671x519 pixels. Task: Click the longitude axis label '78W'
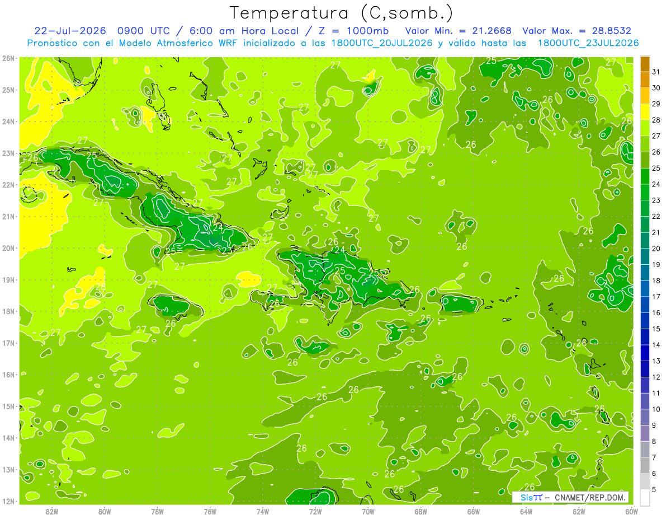[x=157, y=511]
